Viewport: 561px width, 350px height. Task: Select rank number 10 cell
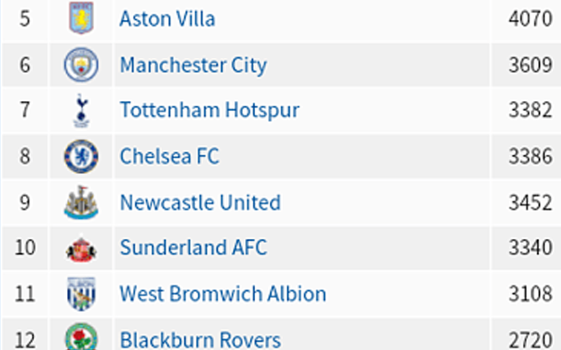[x=25, y=248]
